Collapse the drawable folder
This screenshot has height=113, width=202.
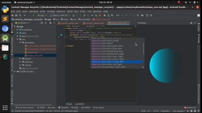click(x=20, y=43)
